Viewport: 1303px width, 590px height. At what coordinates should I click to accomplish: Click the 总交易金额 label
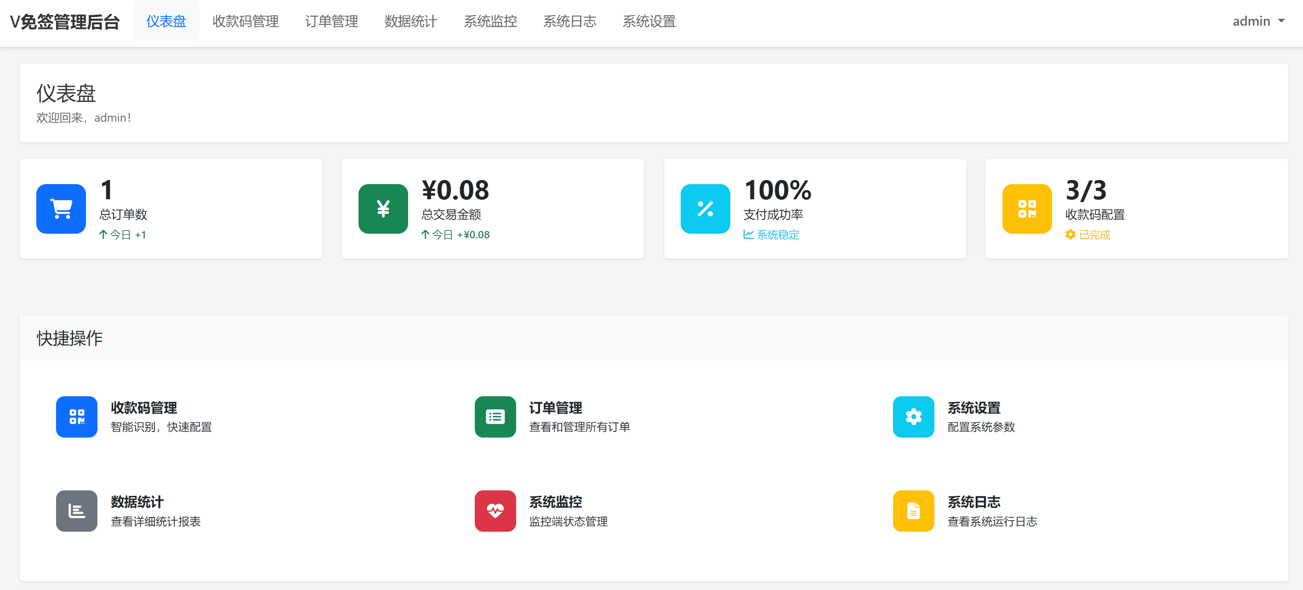(451, 215)
